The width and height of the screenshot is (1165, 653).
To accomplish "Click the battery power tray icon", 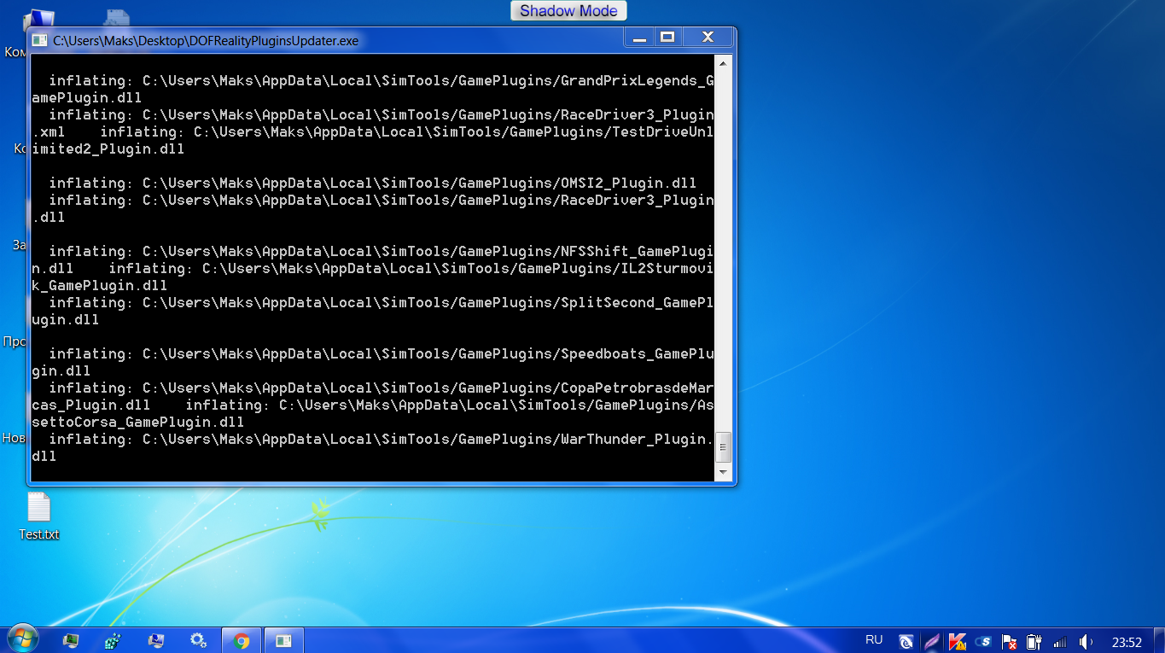I will click(x=1034, y=641).
